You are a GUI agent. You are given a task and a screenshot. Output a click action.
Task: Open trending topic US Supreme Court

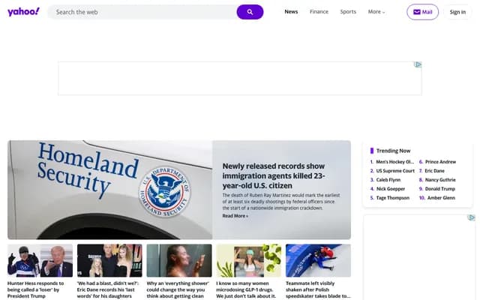point(395,171)
